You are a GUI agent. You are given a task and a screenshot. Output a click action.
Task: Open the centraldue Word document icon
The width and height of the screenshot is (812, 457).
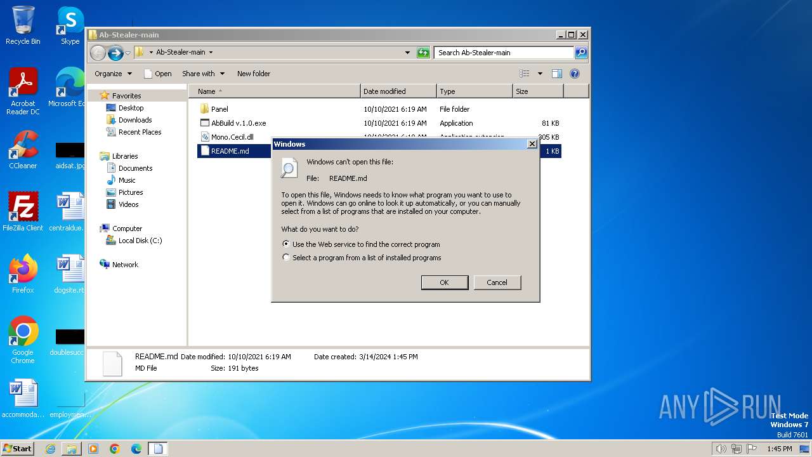[x=69, y=212]
